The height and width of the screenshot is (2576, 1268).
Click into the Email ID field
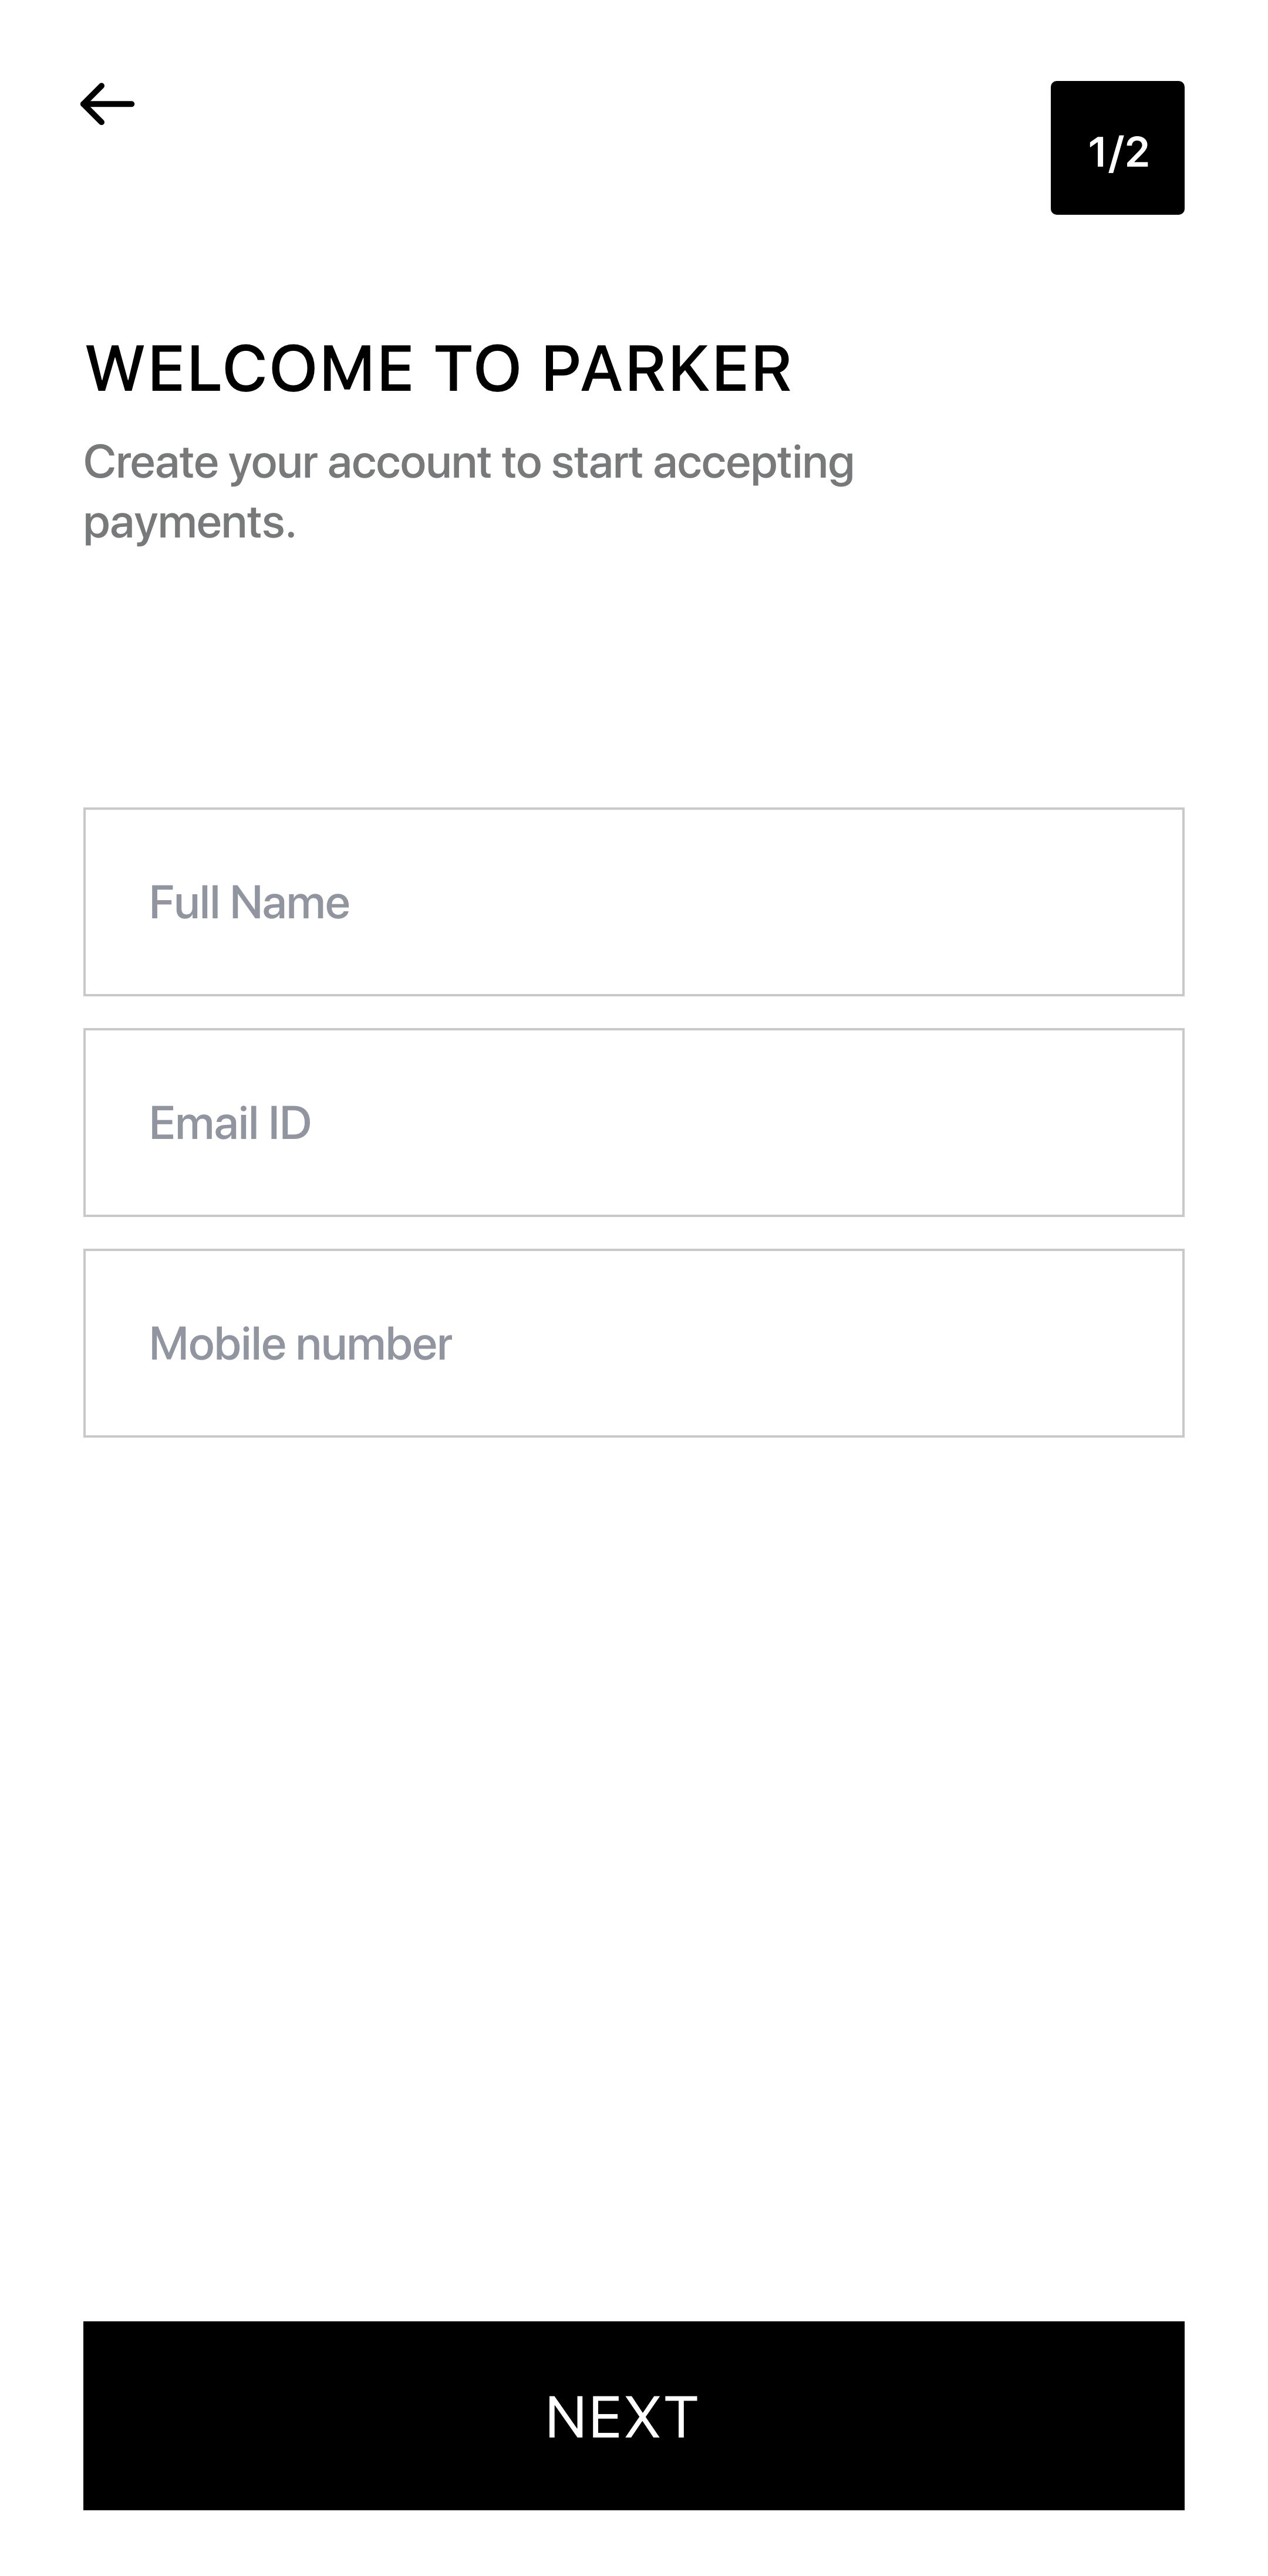tap(633, 1122)
